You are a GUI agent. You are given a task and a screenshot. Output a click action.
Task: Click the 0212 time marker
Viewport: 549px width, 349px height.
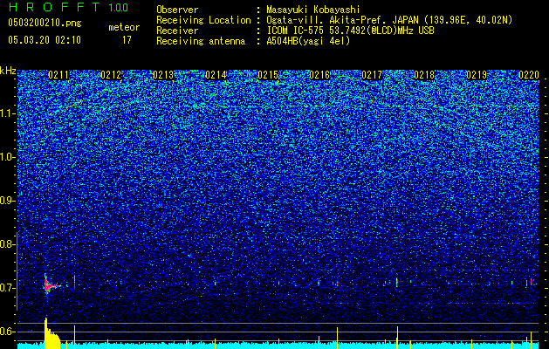(111, 75)
